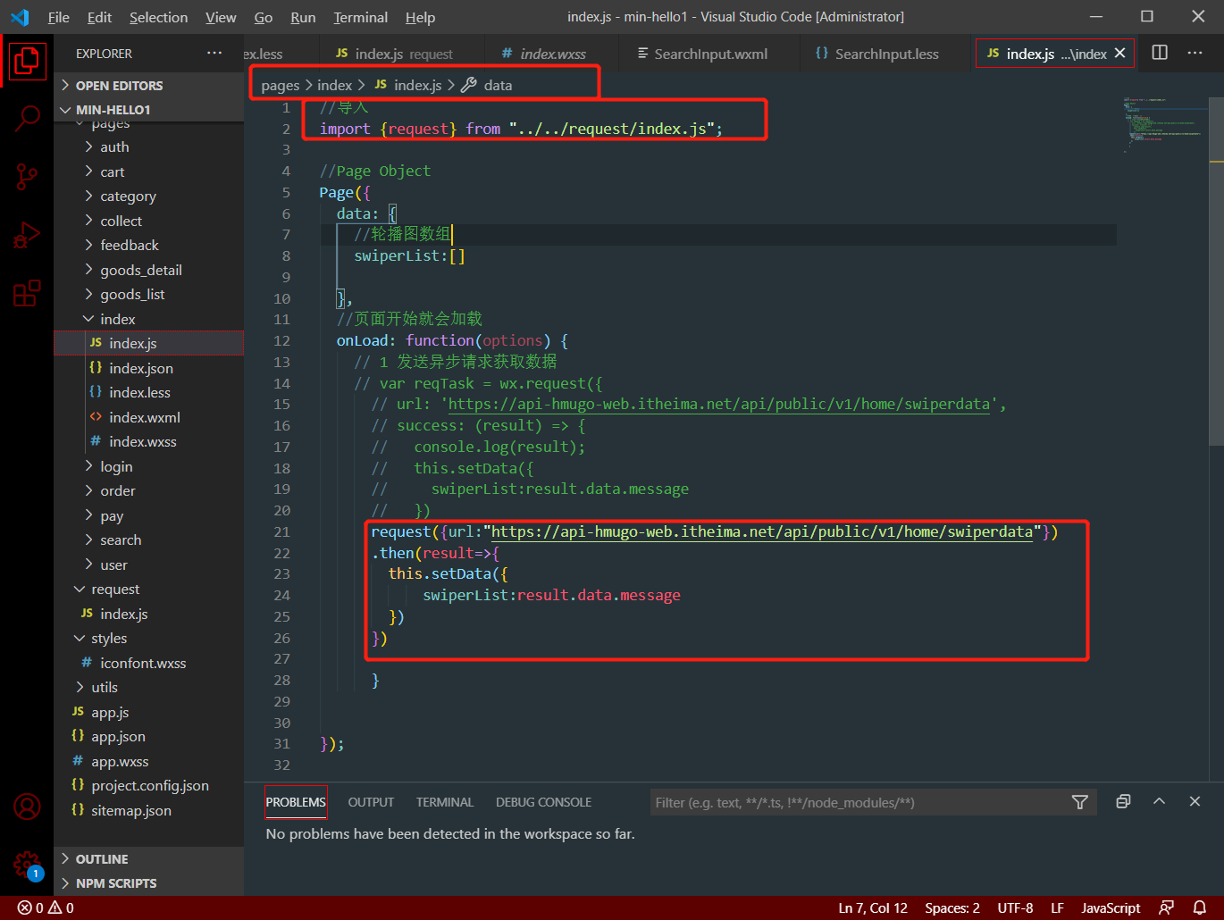Open the Explorer view in activity bar
Screen dimensions: 1224x920
(27, 62)
